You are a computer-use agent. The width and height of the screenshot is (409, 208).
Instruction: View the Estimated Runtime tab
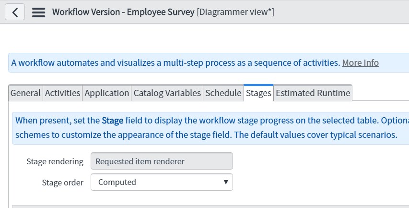coord(313,93)
